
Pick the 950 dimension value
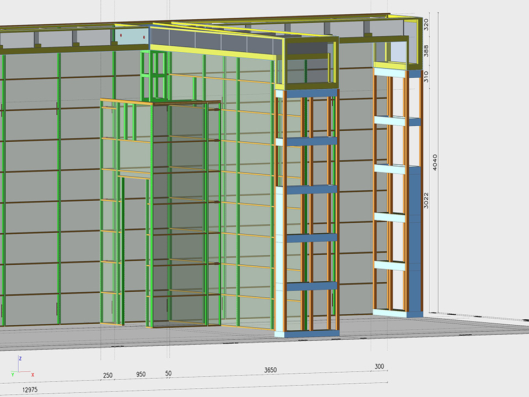click(141, 374)
